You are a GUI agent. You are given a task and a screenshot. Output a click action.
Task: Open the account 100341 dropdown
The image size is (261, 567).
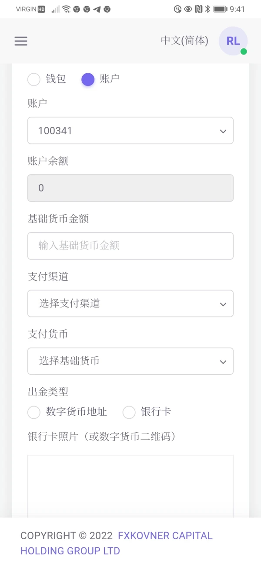[x=130, y=130]
